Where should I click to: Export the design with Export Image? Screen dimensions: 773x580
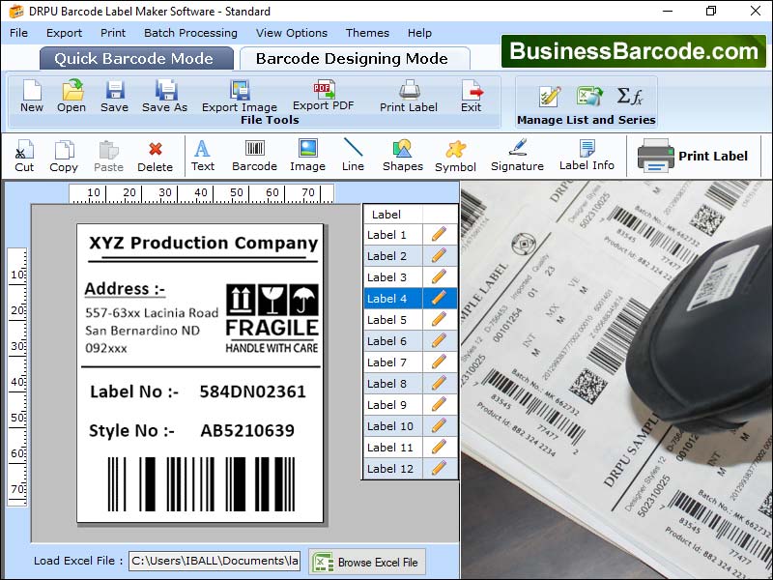point(239,97)
